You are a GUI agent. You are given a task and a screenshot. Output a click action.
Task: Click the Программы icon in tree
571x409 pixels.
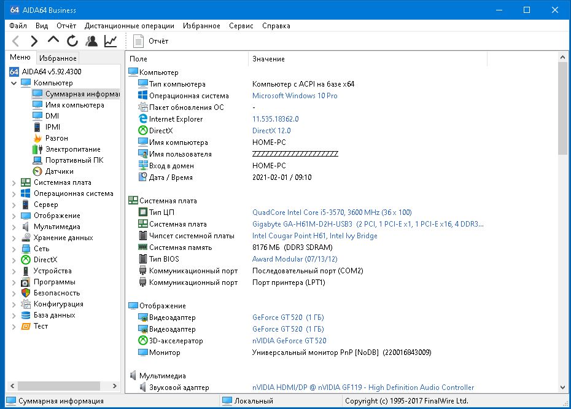[26, 282]
